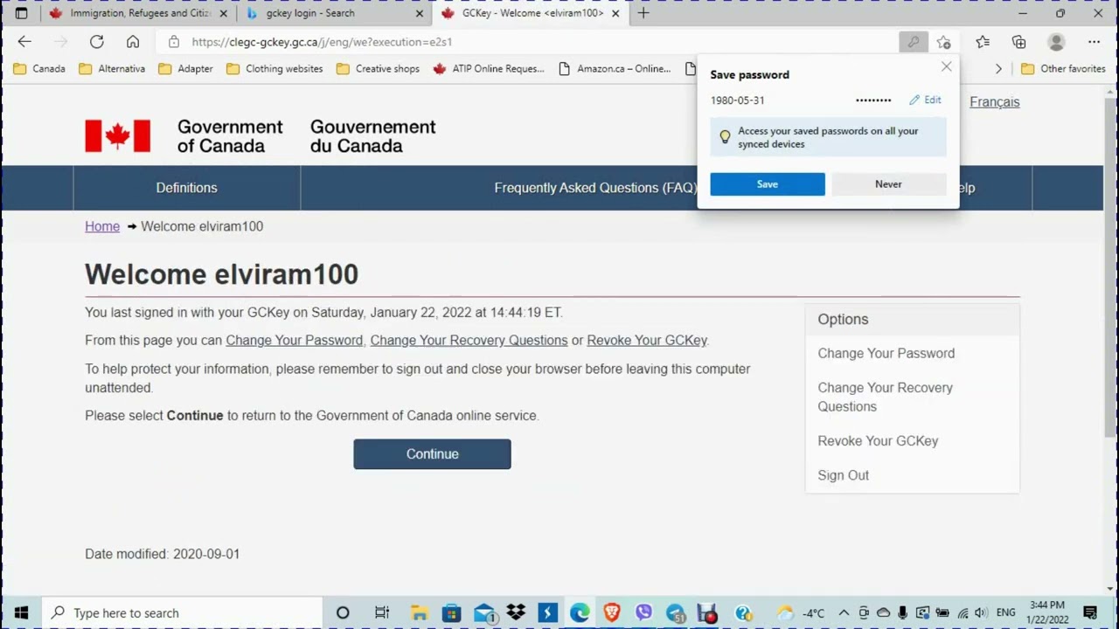Open the Creative shops favorites folder

click(x=378, y=68)
